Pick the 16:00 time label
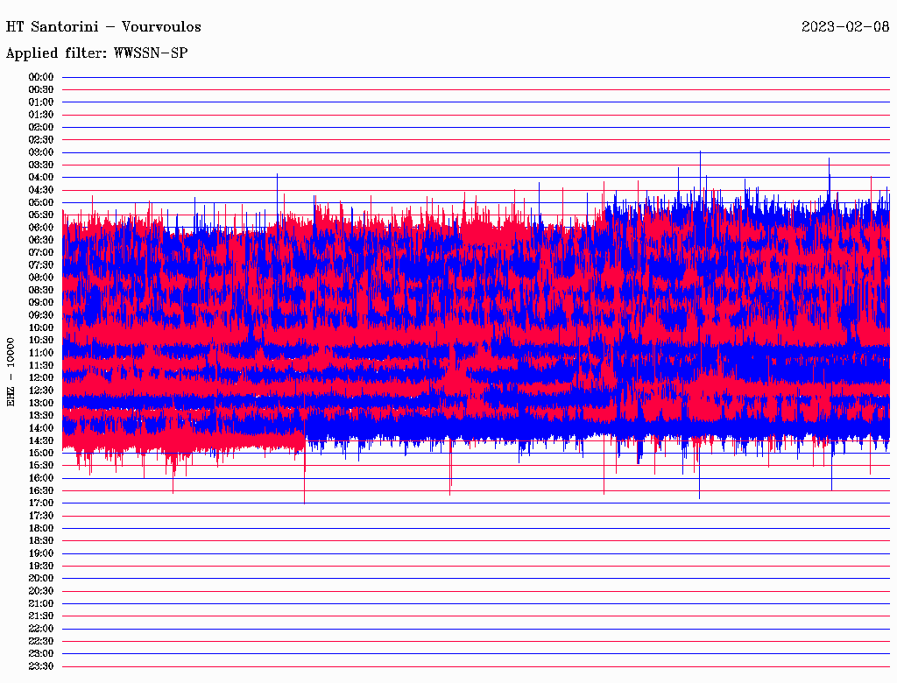This screenshot has height=683, width=897. (x=41, y=478)
